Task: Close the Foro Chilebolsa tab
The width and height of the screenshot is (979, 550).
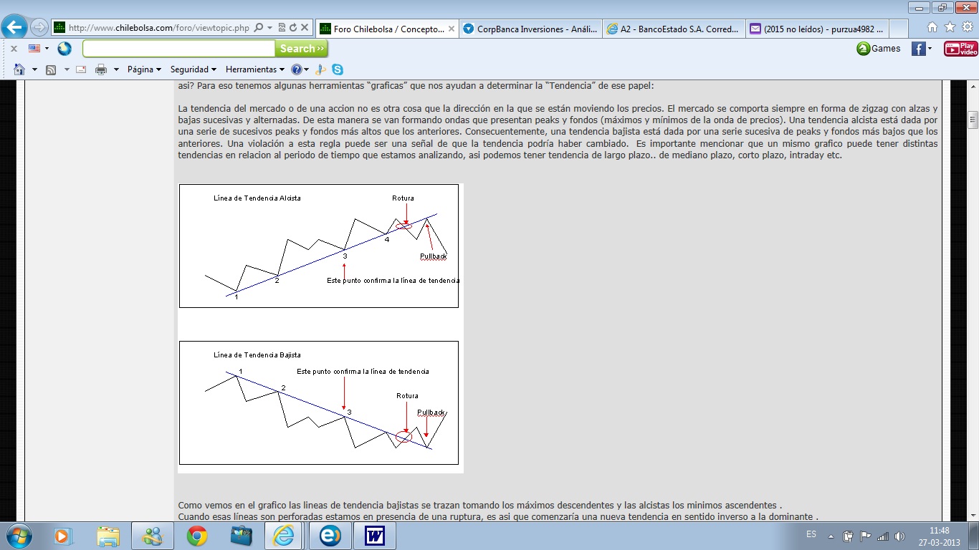Action: [x=450, y=29]
